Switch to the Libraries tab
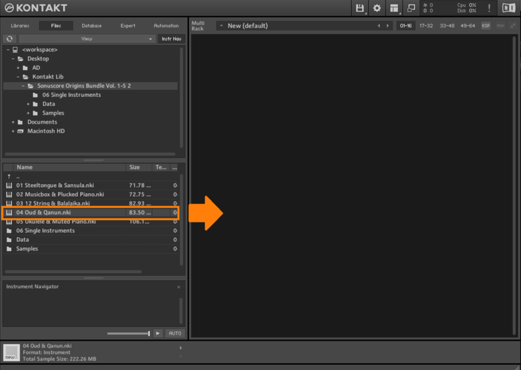 coord(20,26)
